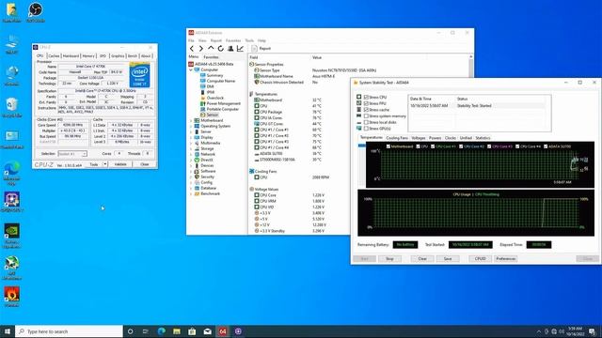Uncheck Stress CPU option
This screenshot has height=338, width=602.
(366, 98)
